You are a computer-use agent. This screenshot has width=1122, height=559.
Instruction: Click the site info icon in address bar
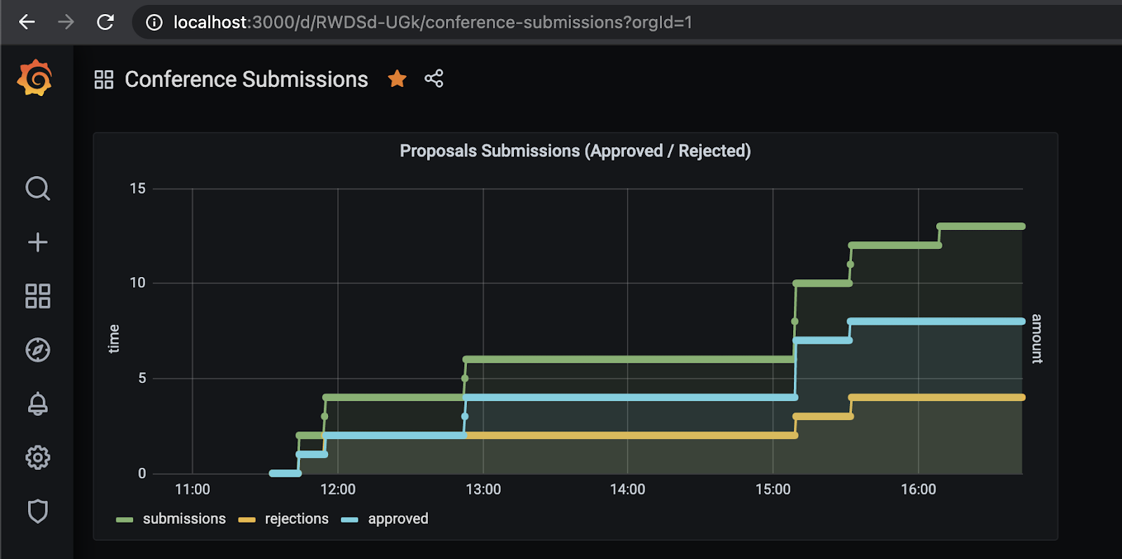154,22
